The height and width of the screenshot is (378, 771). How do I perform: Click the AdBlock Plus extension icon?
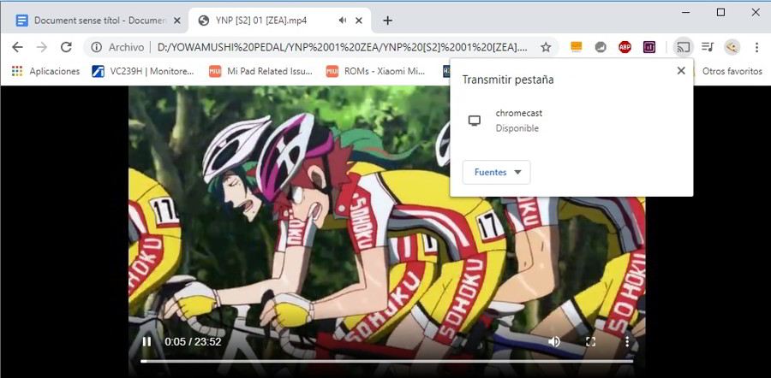(x=625, y=47)
